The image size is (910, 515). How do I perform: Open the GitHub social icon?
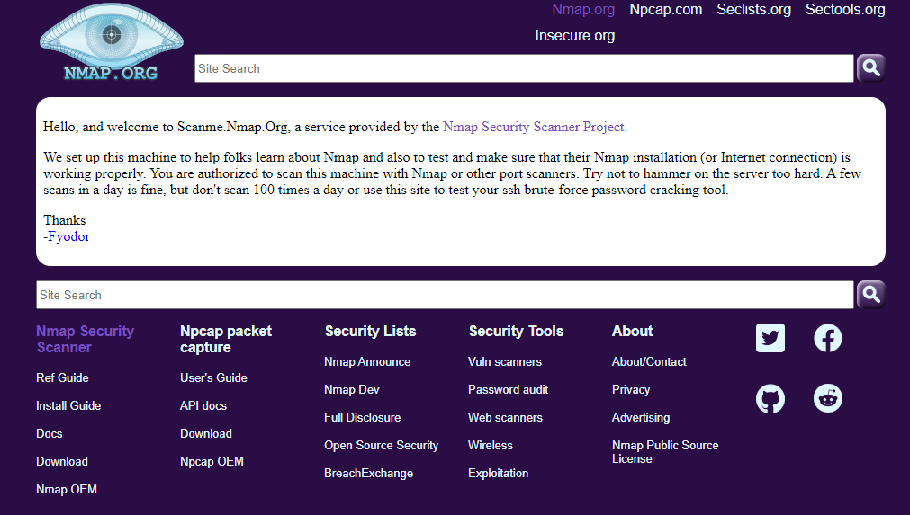(x=770, y=398)
